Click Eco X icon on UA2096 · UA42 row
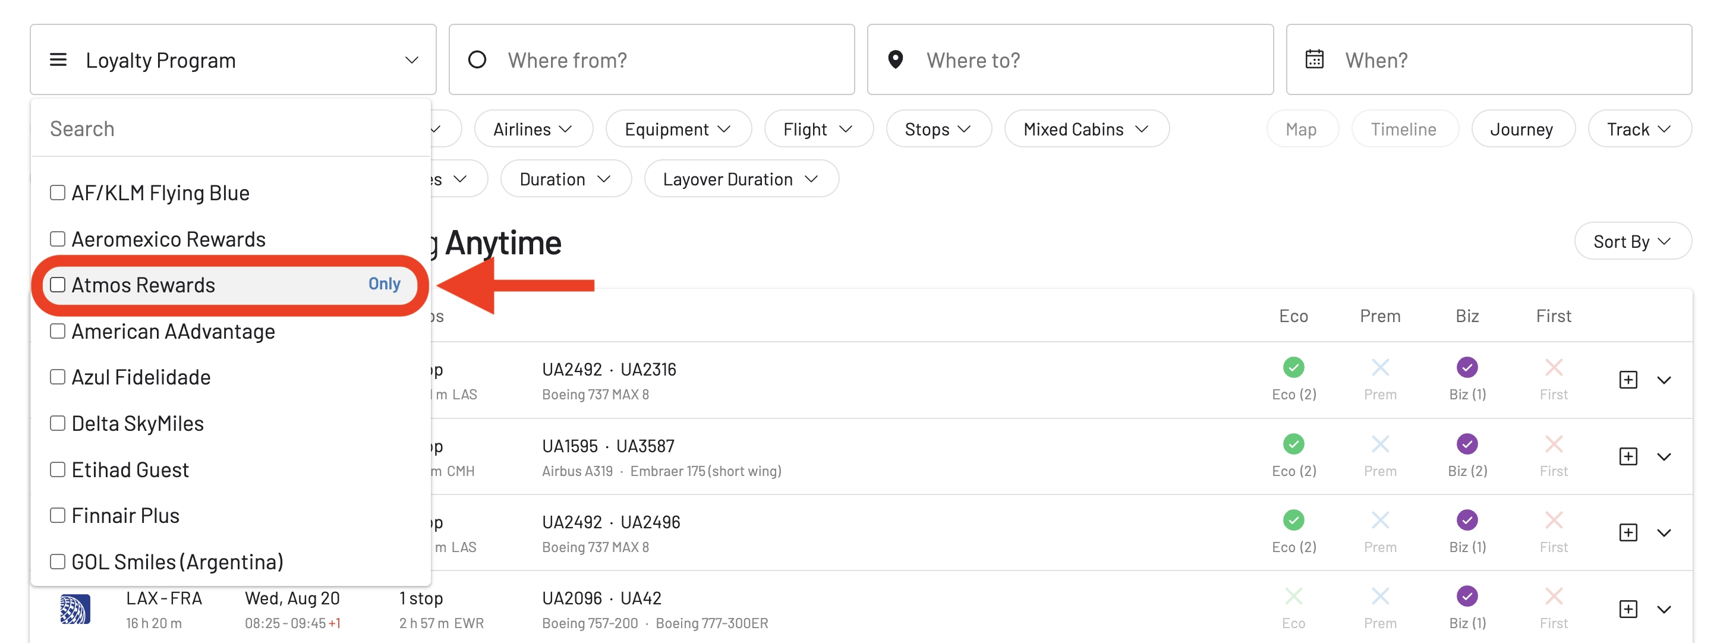This screenshot has width=1720, height=643. click(1293, 596)
